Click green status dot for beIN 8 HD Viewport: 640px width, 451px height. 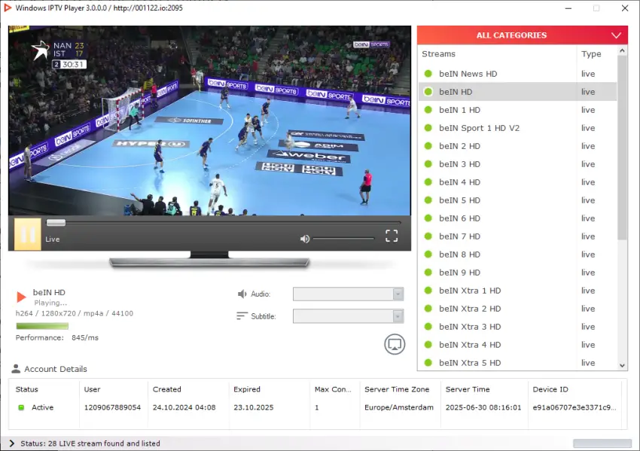(x=428, y=254)
